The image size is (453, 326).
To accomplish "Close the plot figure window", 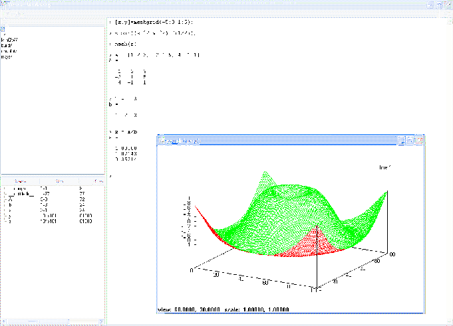I will (x=419, y=141).
